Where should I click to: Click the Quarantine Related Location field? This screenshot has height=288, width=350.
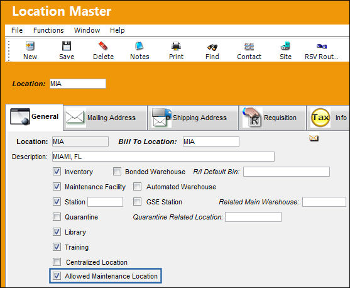click(253, 217)
